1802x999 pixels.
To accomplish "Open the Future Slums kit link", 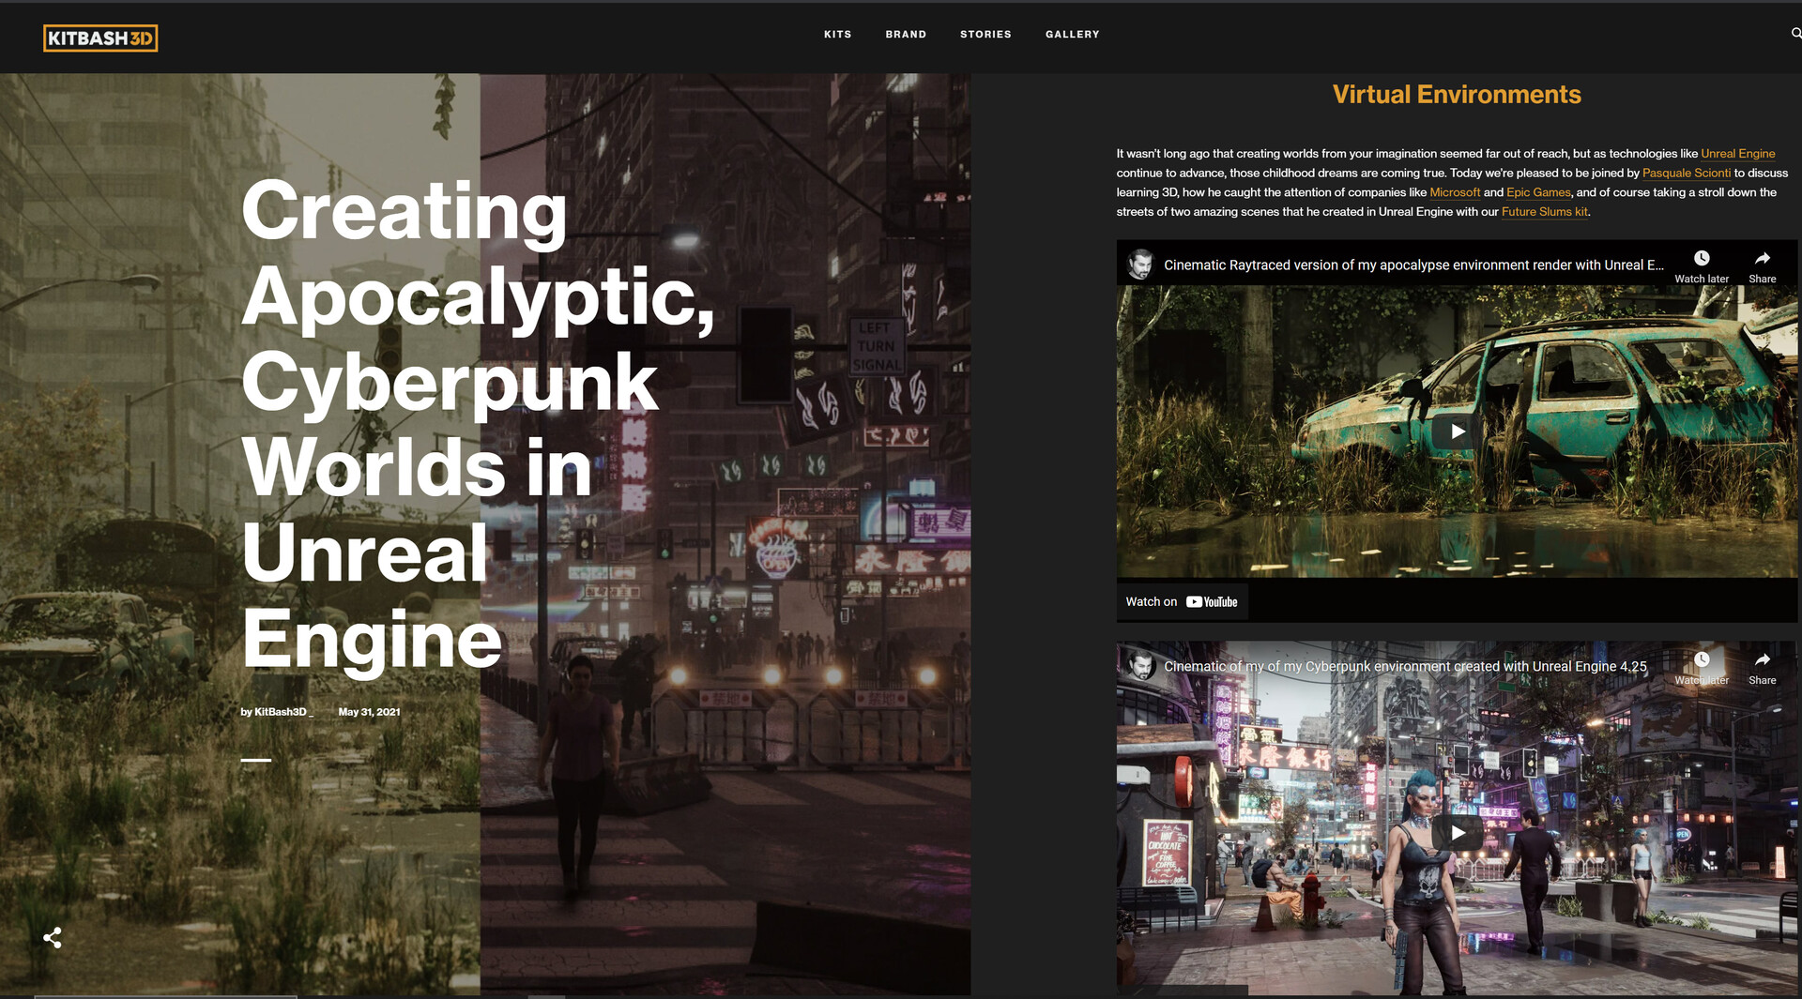I will (1543, 212).
